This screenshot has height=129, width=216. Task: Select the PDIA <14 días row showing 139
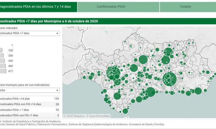30,99
